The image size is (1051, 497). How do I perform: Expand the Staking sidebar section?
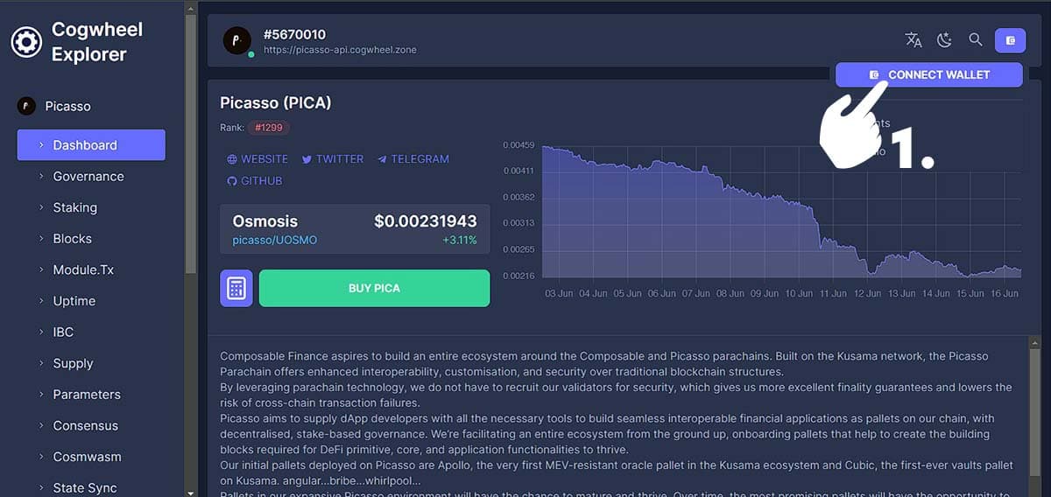[x=74, y=207]
